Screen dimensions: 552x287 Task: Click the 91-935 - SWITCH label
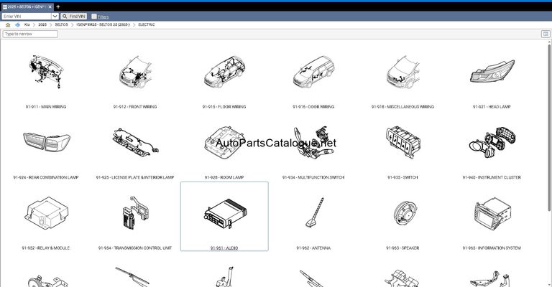(402, 177)
